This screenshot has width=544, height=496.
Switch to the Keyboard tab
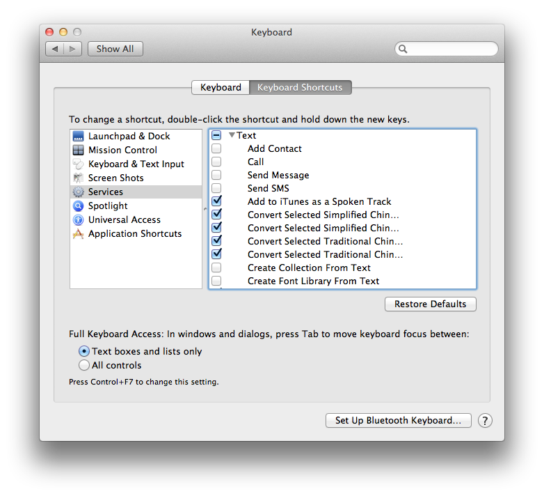click(x=221, y=87)
